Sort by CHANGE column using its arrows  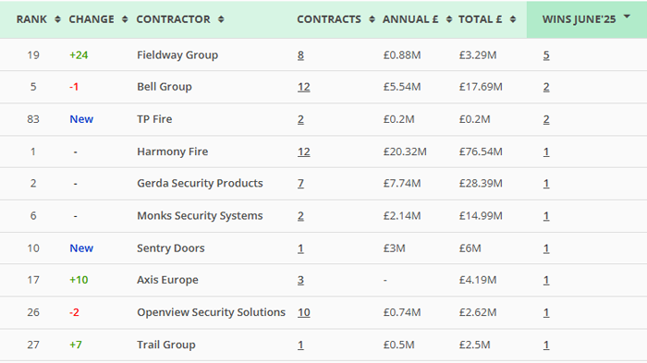coord(125,19)
